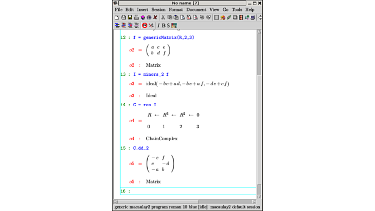Open the Document menu
Image resolution: width=375 pixels, height=211 pixels.
(x=196, y=9)
